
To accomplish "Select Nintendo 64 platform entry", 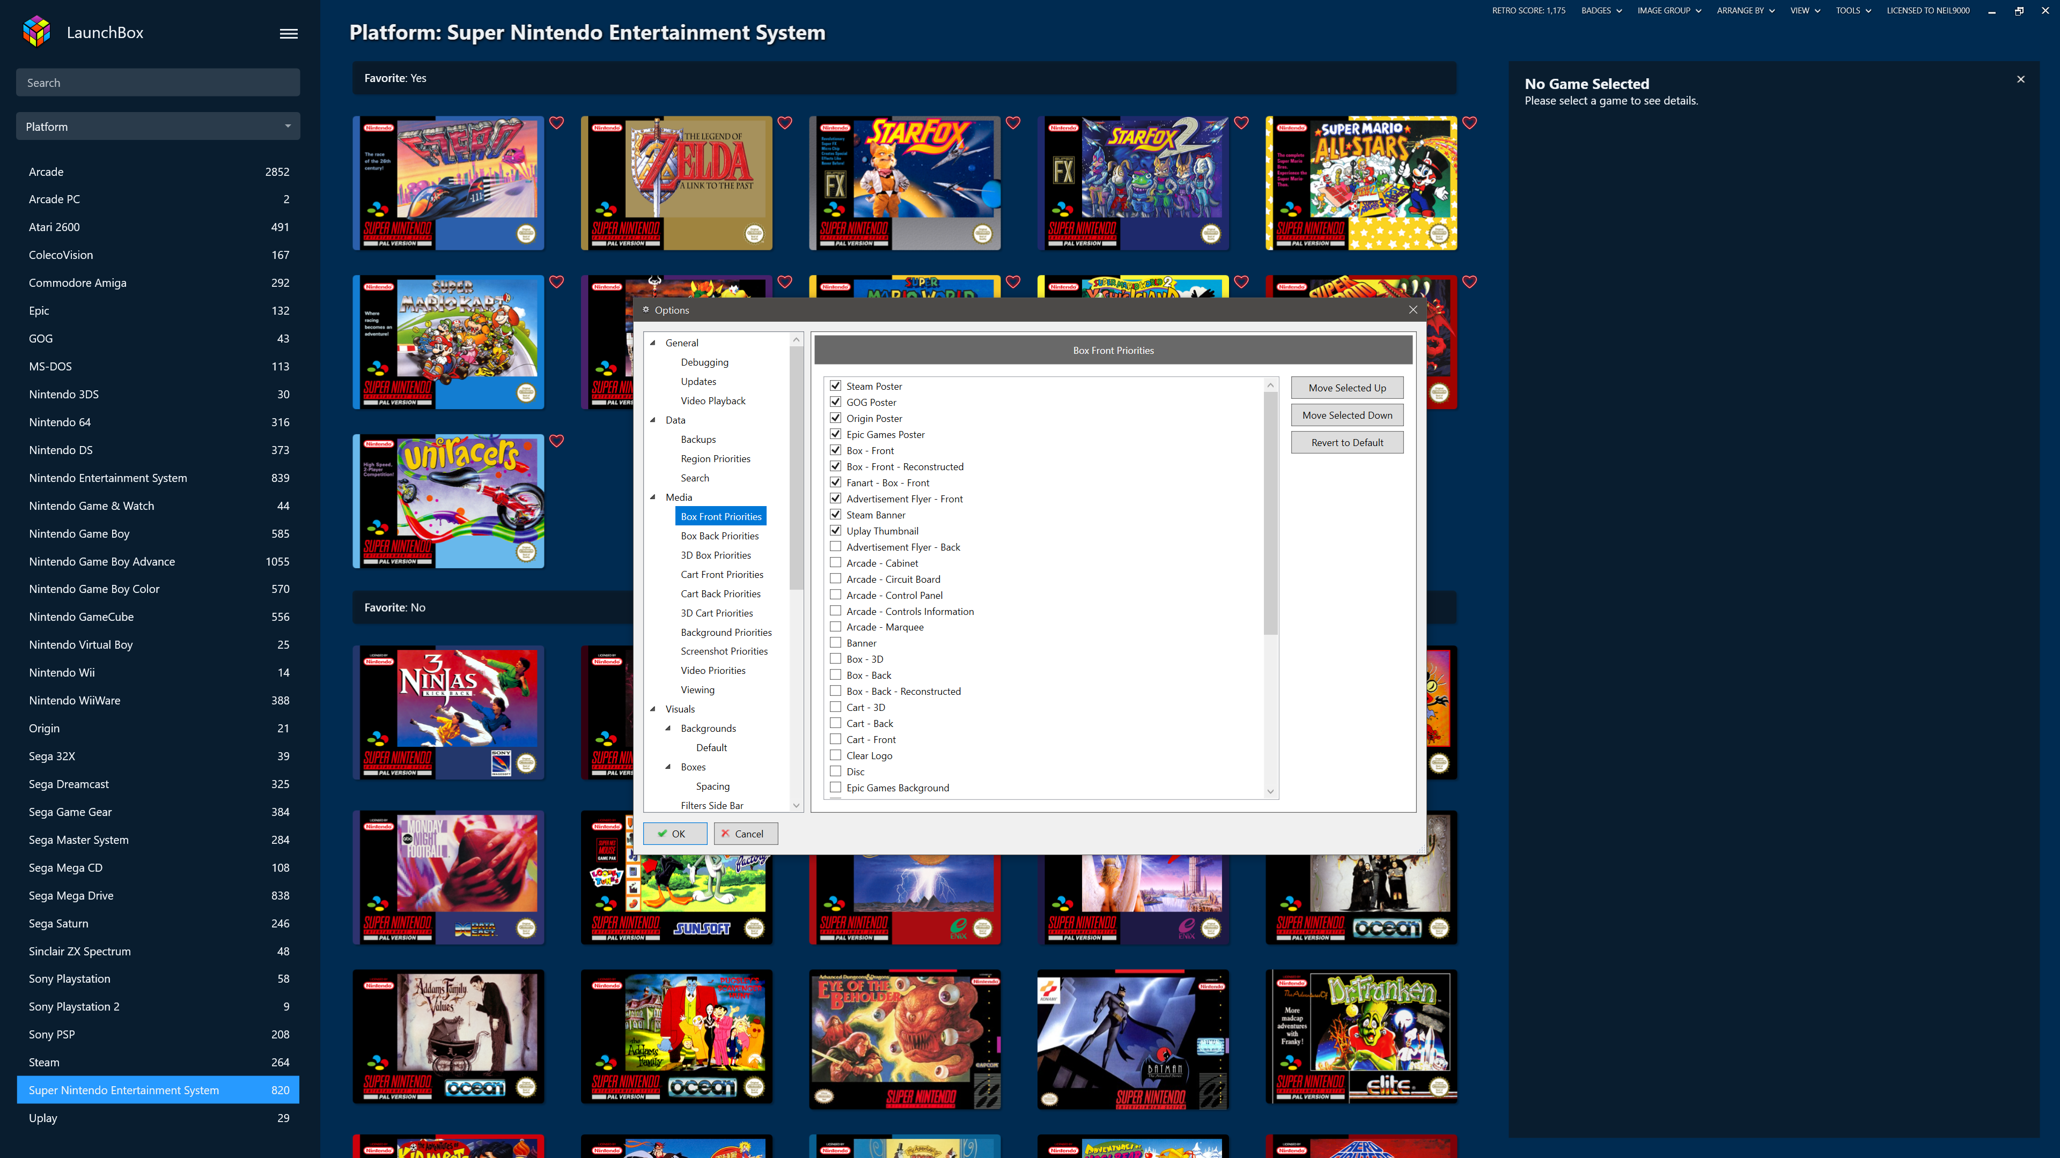I will (x=158, y=422).
